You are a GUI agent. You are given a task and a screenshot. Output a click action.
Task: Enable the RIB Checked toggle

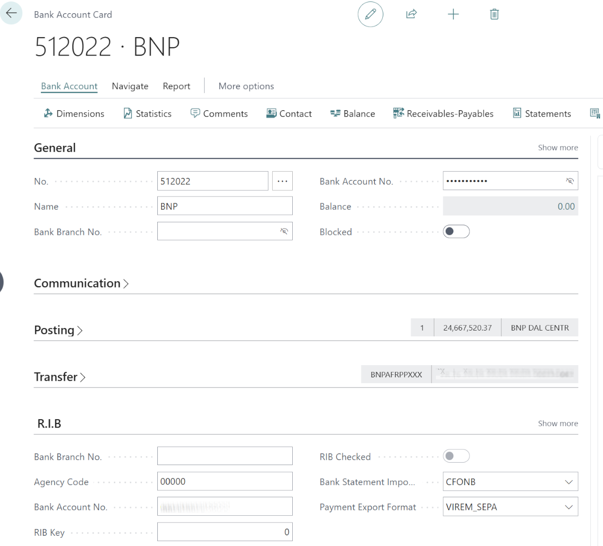456,456
